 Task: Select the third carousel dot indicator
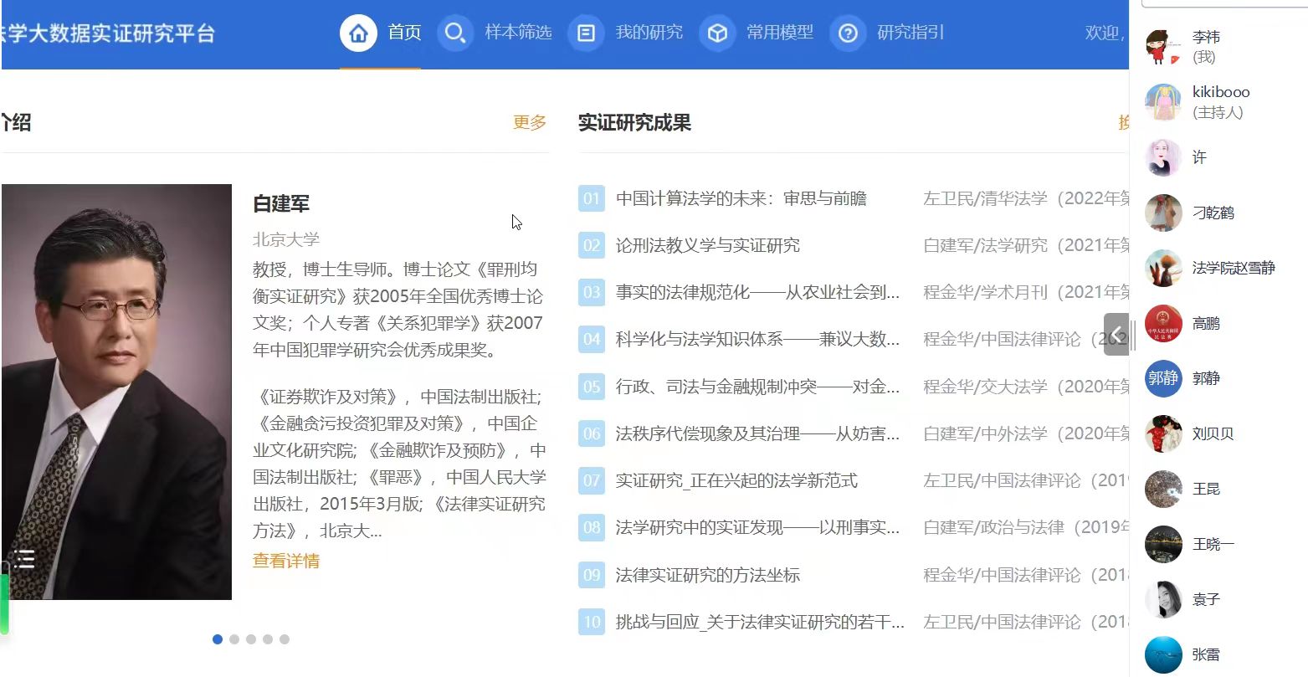pos(251,639)
